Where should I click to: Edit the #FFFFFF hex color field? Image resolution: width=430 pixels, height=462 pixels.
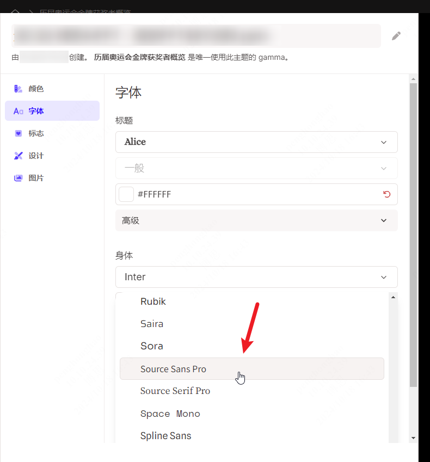tap(256, 194)
